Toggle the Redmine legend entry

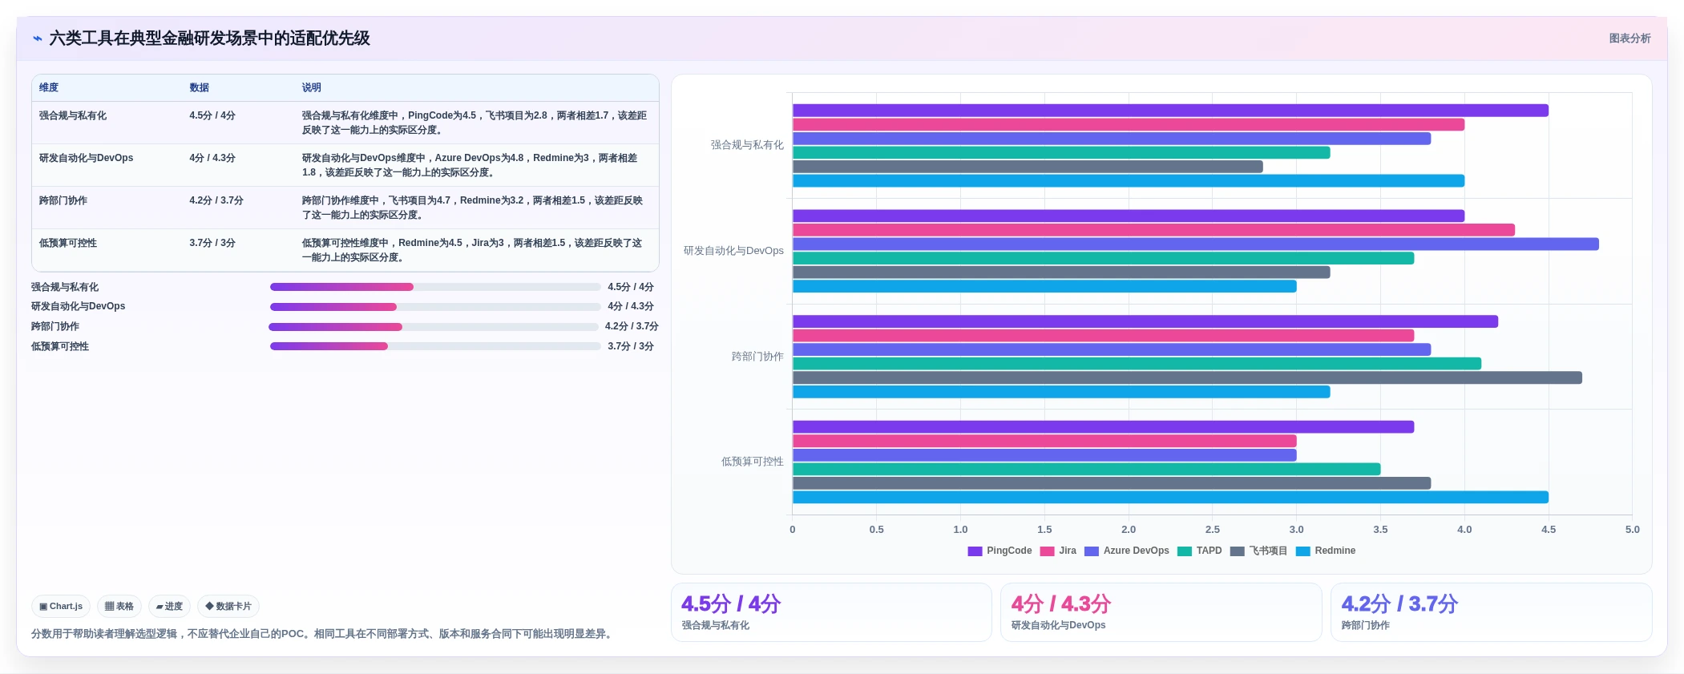(1326, 551)
